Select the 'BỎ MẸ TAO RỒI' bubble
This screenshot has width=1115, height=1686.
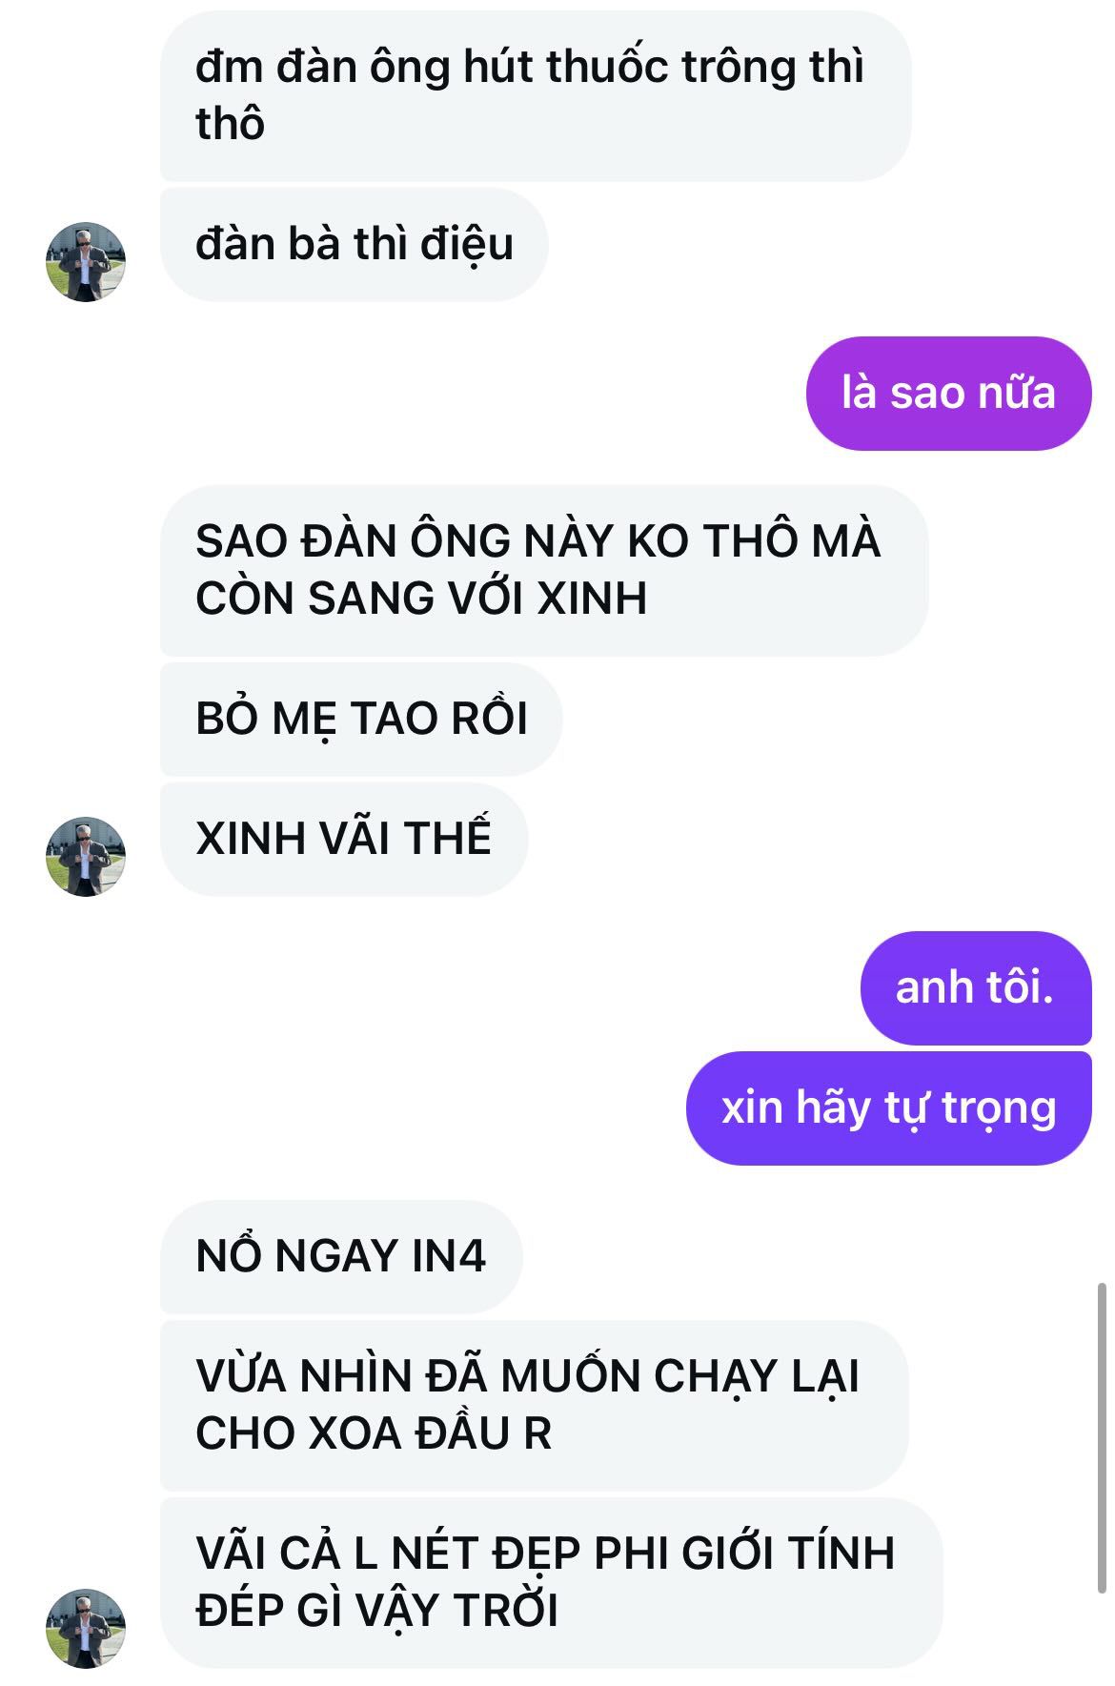[361, 719]
